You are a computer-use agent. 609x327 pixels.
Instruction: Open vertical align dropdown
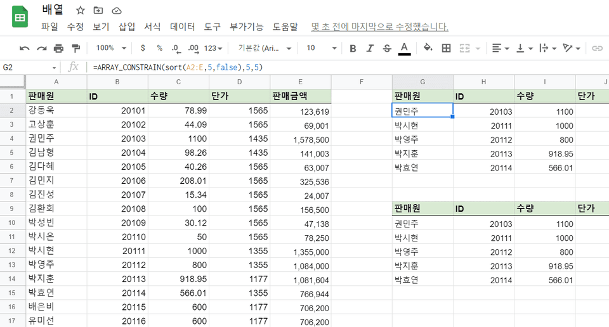(524, 48)
